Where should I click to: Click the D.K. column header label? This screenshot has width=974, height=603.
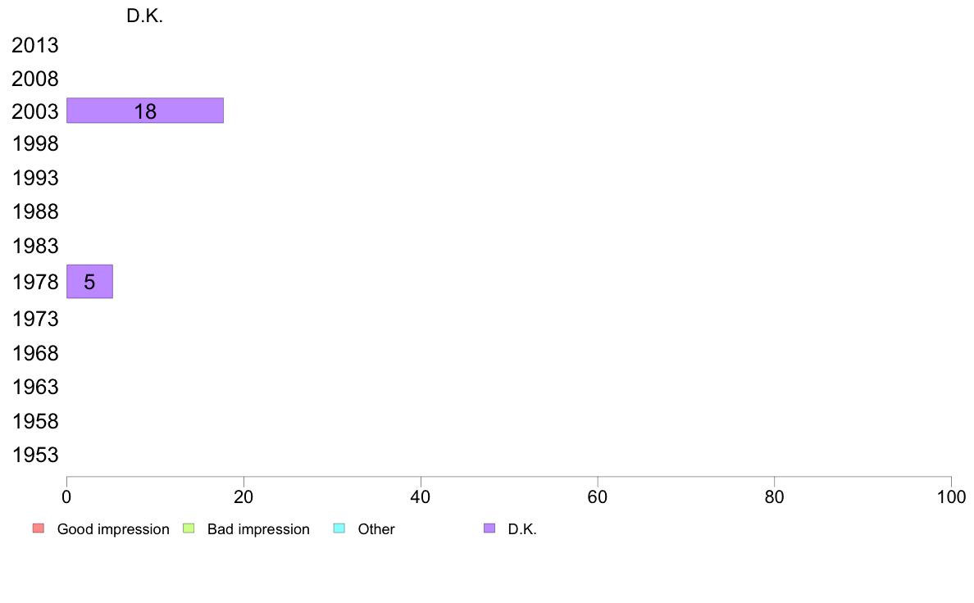coord(145,16)
